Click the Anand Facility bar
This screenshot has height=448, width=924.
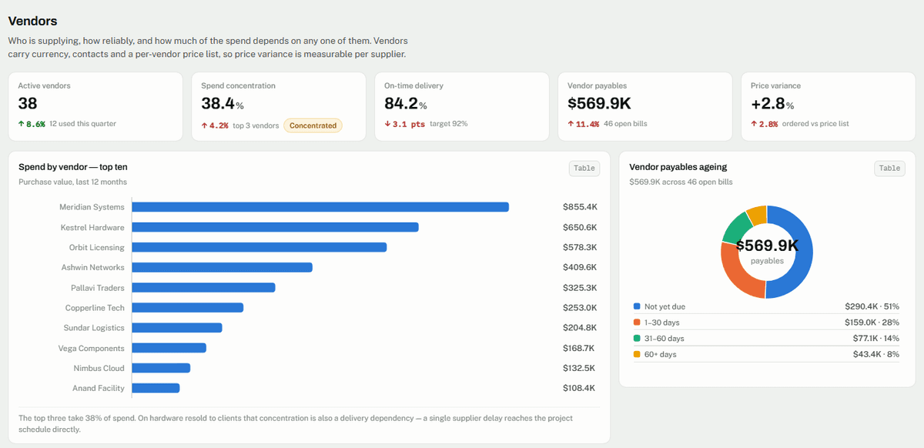pos(156,388)
